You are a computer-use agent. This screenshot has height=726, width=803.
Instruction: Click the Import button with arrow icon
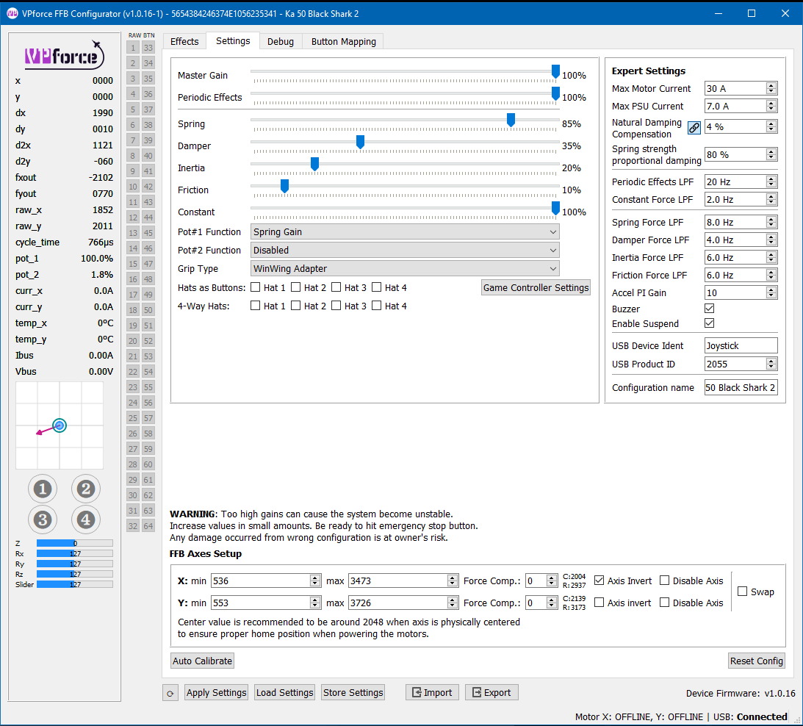tap(432, 692)
